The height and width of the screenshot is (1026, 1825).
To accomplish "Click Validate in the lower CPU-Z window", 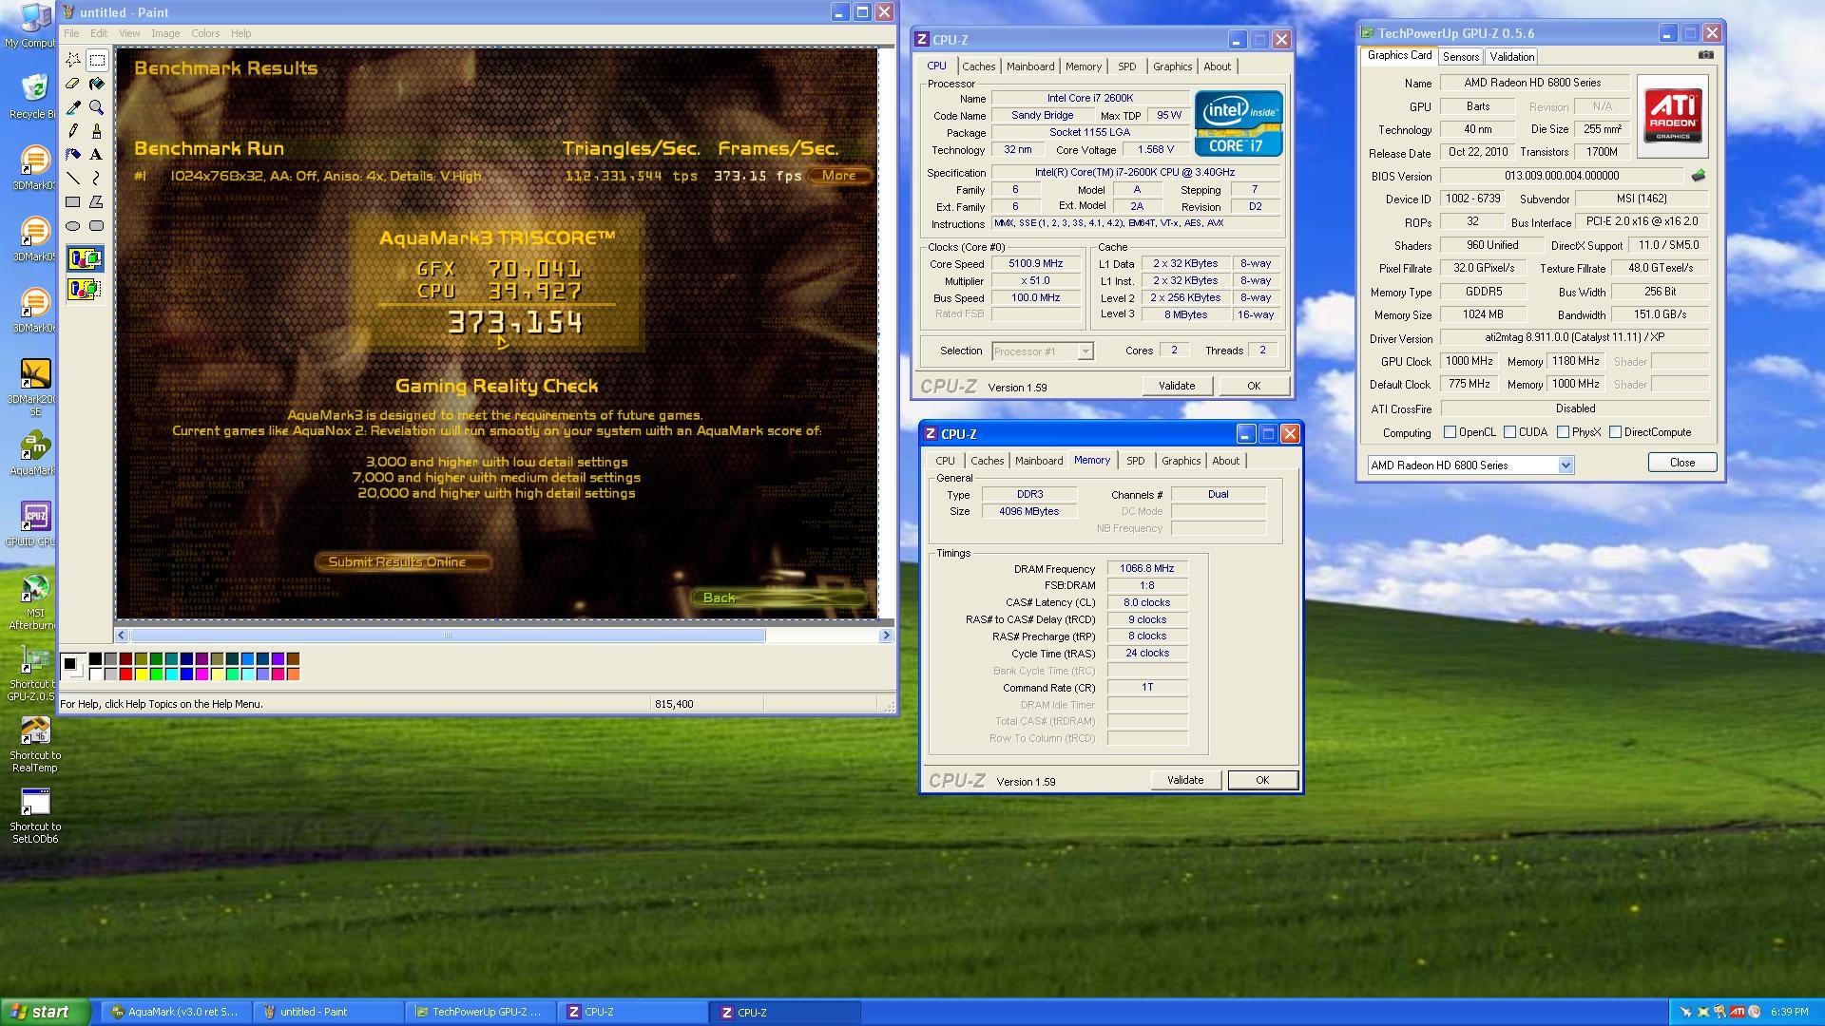I will [1184, 780].
